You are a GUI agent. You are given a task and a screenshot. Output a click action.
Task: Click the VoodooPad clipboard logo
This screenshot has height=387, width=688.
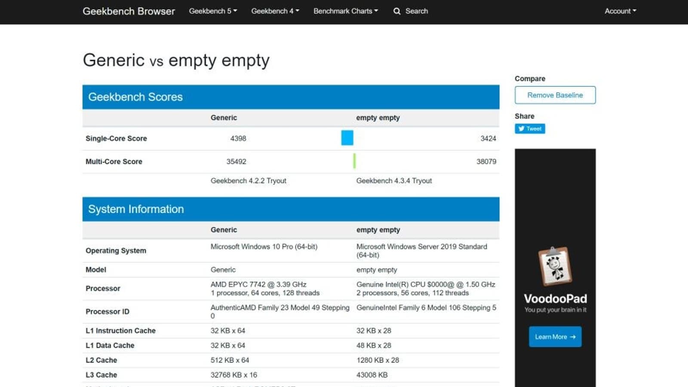[555, 266]
